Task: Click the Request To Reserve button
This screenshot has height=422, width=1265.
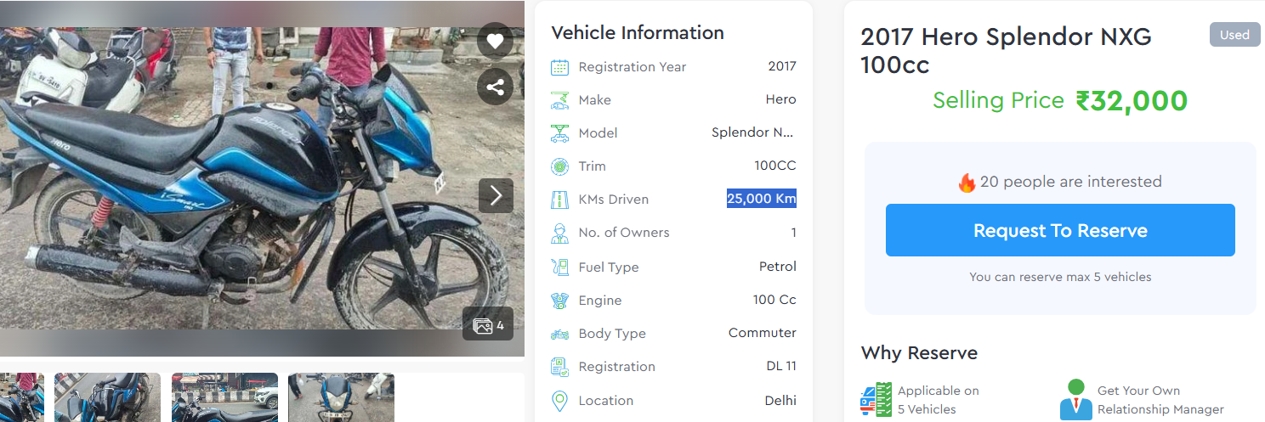Action: (x=1060, y=230)
